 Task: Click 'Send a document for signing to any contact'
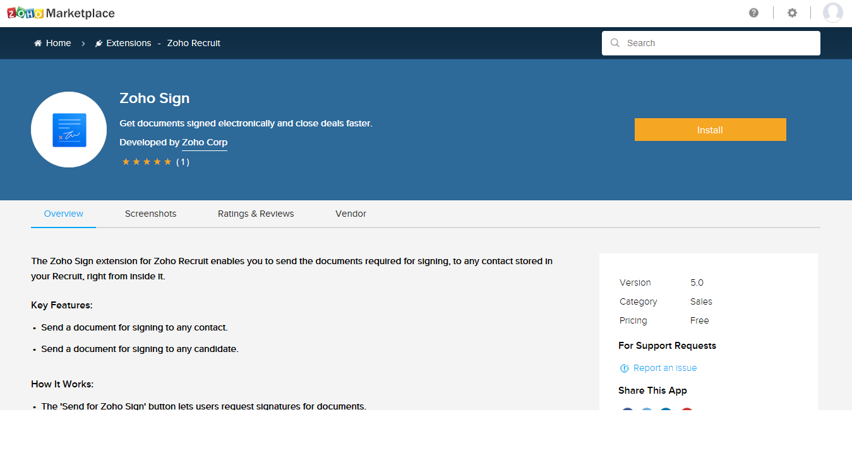[135, 327]
